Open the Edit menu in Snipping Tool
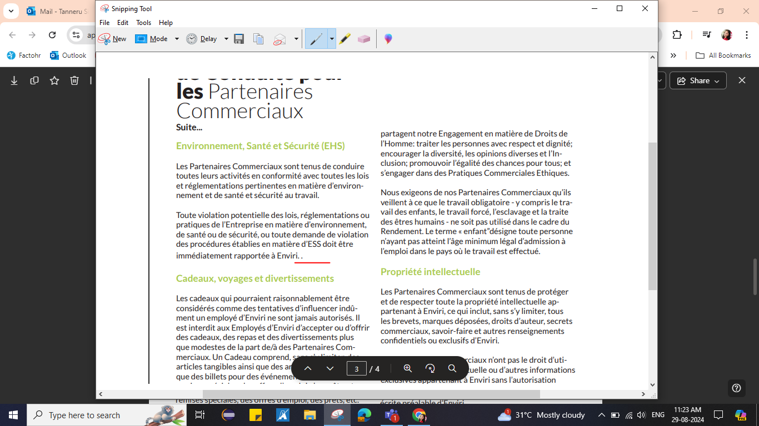Screen dimensions: 759x426 click(x=123, y=23)
